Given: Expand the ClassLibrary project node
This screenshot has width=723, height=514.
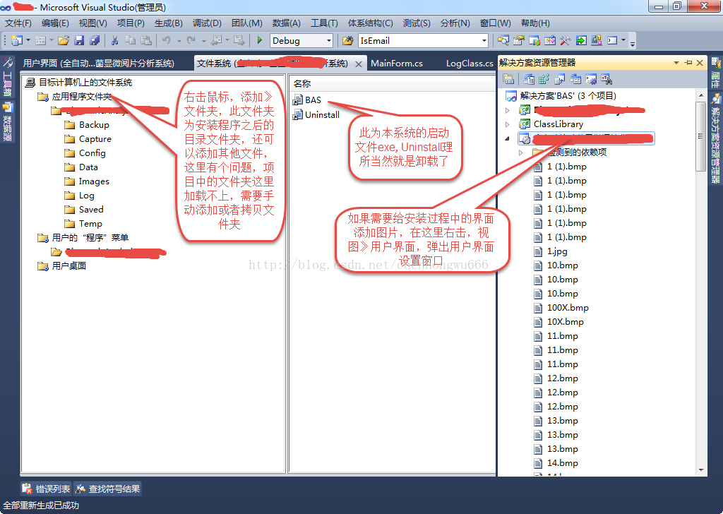Looking at the screenshot, I should tap(507, 124).
